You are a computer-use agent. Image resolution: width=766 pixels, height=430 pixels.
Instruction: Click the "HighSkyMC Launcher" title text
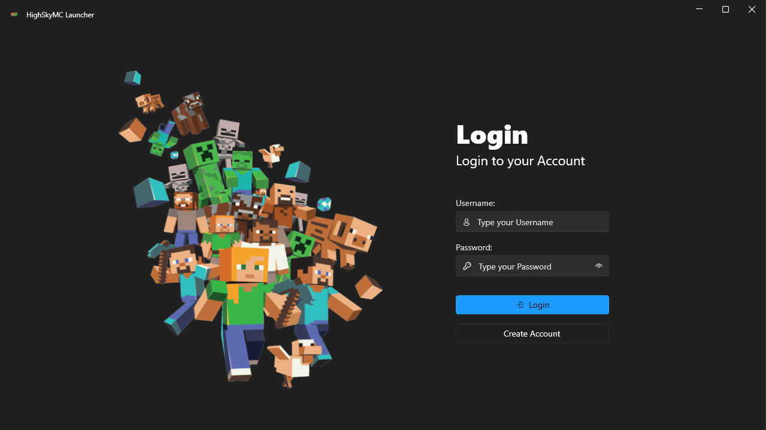60,15
